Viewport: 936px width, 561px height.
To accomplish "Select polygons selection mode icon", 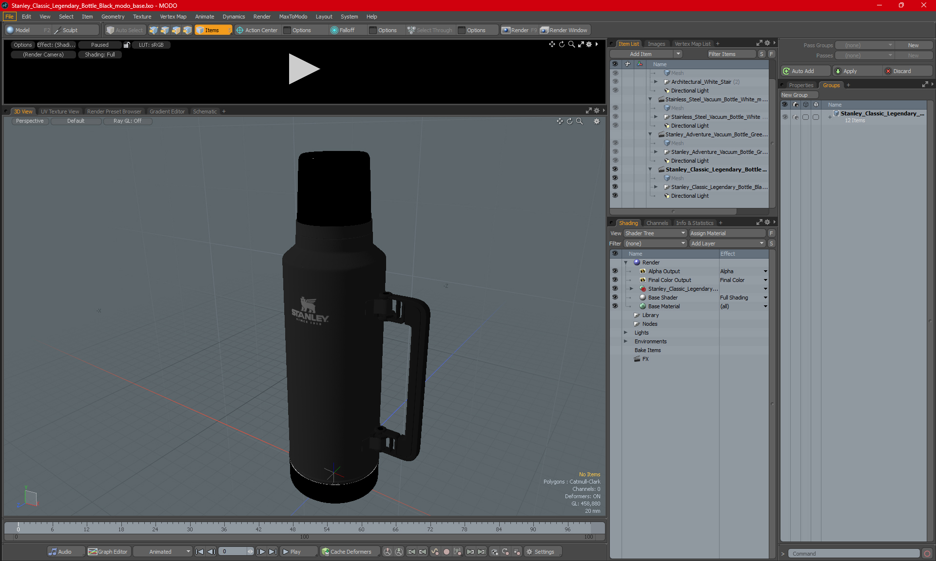I will (176, 30).
